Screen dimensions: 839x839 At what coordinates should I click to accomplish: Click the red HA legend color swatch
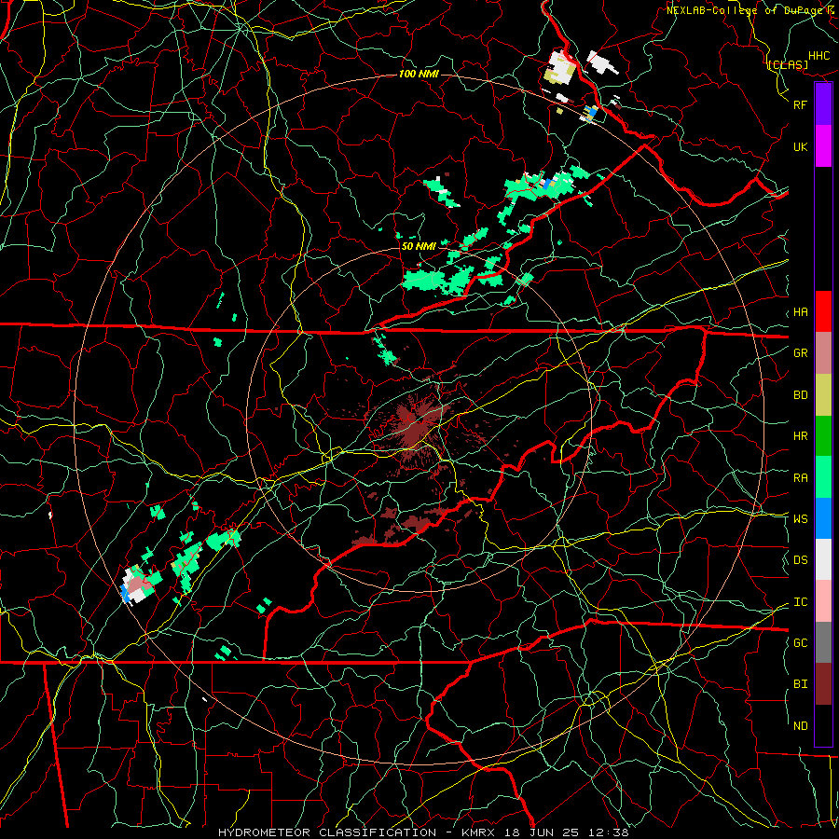coord(823,311)
